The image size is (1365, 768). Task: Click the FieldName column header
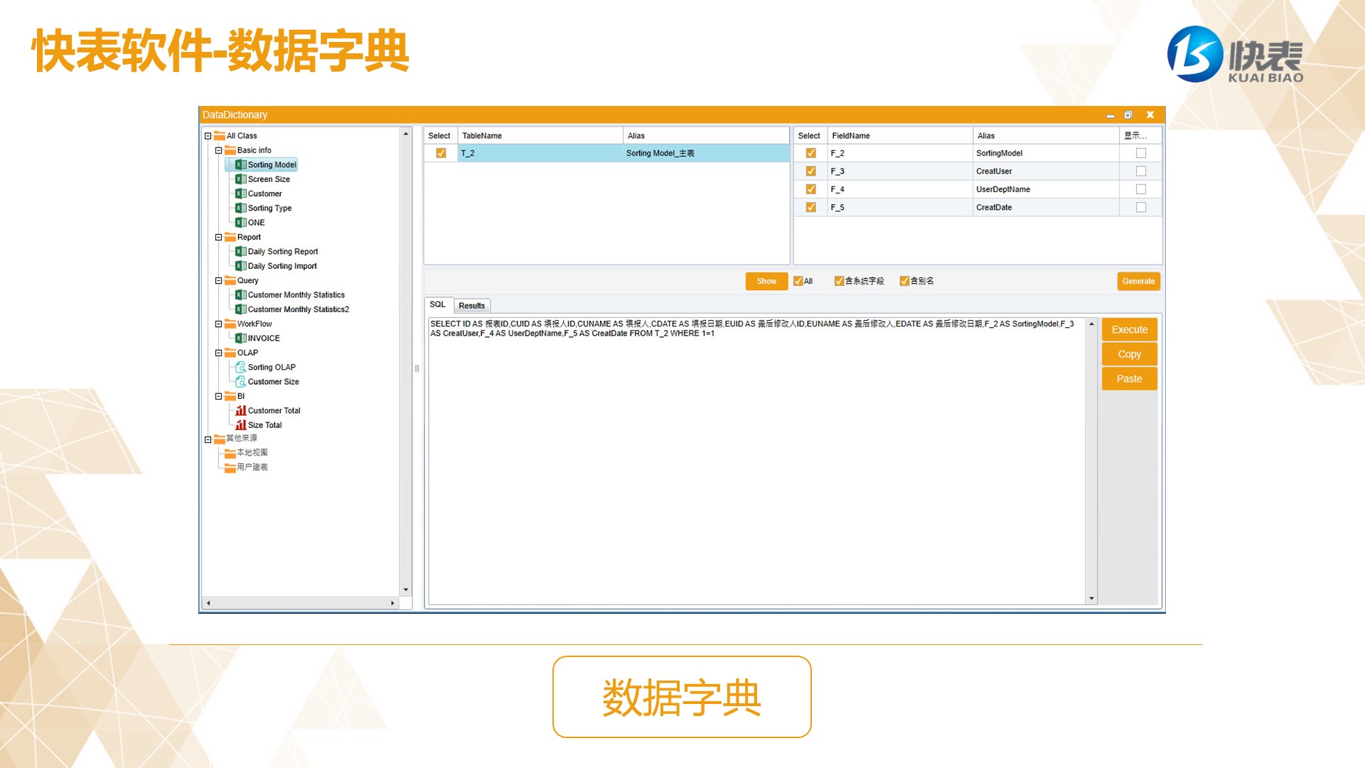899,136
